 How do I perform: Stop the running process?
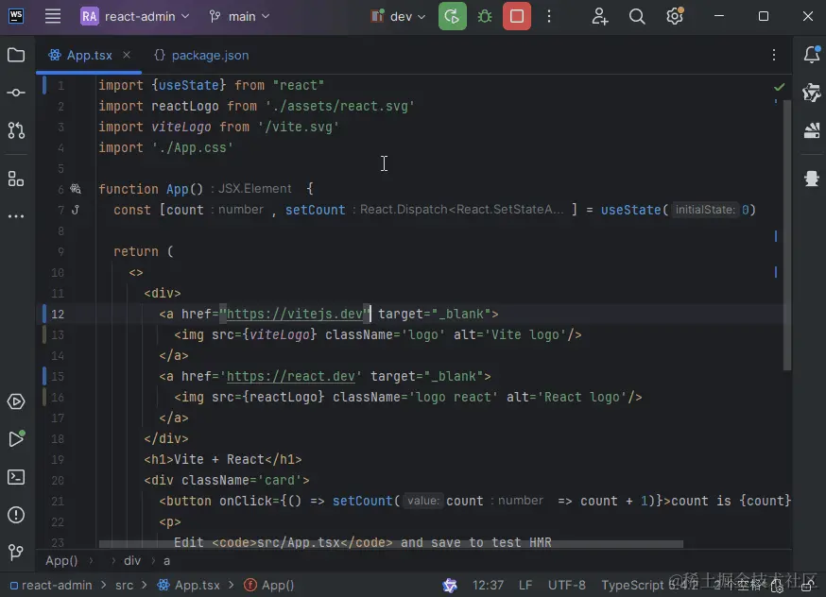[517, 16]
